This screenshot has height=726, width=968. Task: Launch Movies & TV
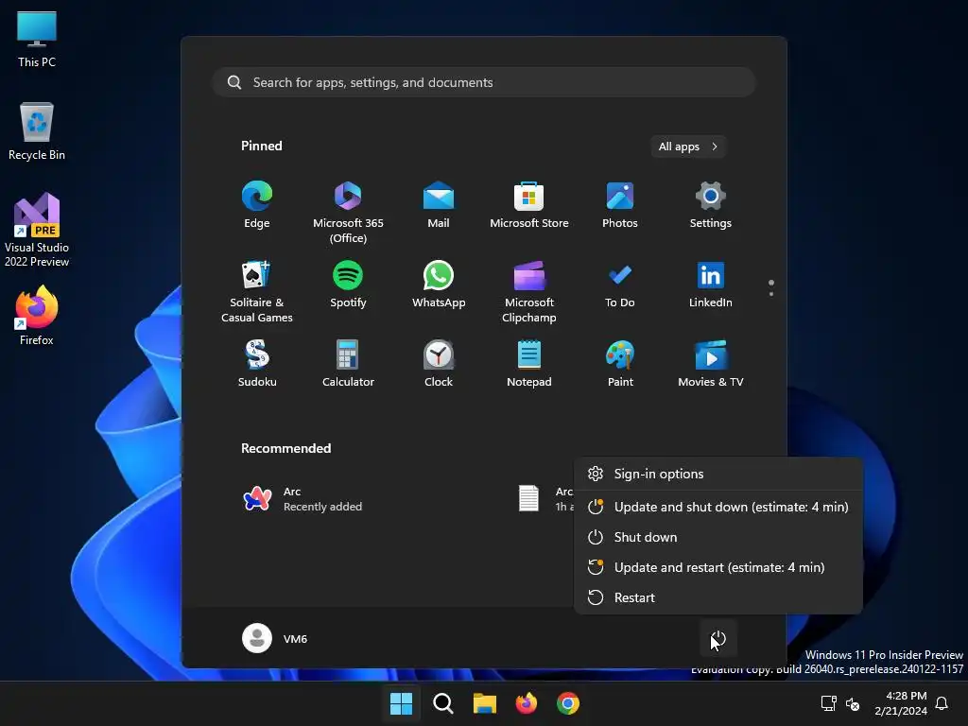(711, 364)
